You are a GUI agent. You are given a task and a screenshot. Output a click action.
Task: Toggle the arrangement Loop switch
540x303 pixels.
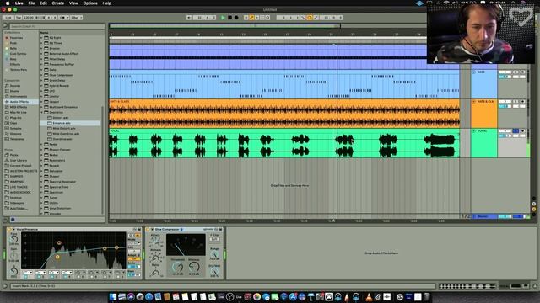310,18
